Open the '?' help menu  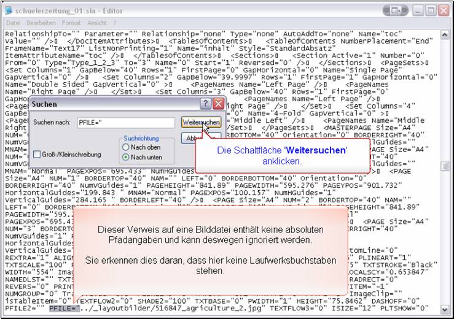tap(113, 23)
